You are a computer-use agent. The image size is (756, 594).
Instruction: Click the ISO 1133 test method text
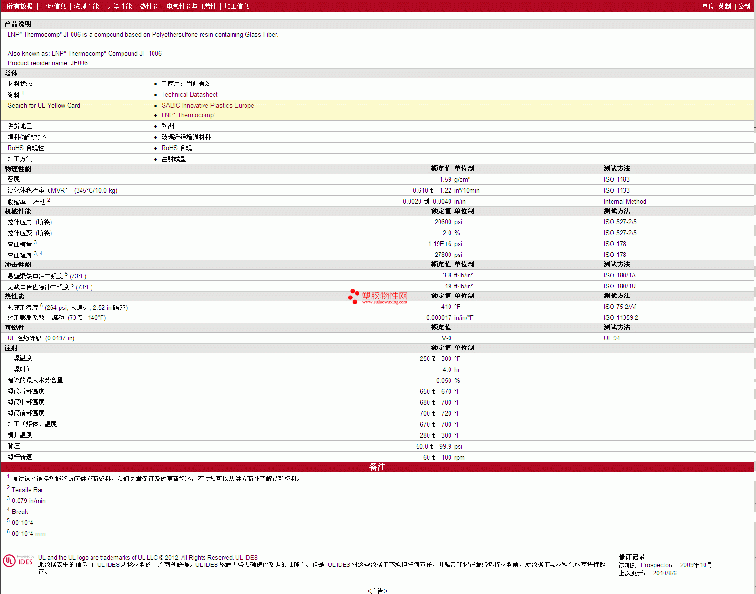click(616, 190)
